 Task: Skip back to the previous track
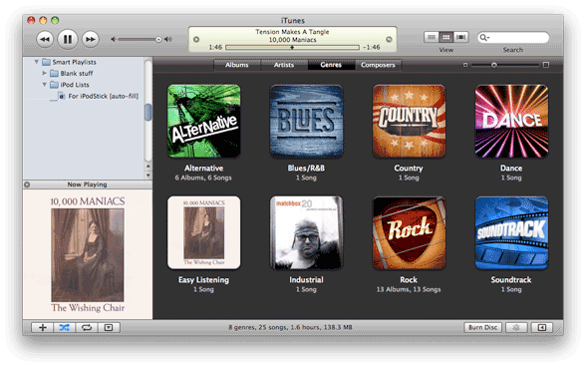click(x=45, y=39)
